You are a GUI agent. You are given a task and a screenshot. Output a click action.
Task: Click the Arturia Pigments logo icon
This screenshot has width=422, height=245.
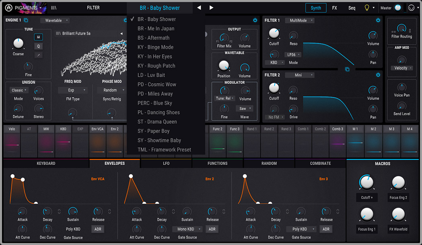pos(8,8)
